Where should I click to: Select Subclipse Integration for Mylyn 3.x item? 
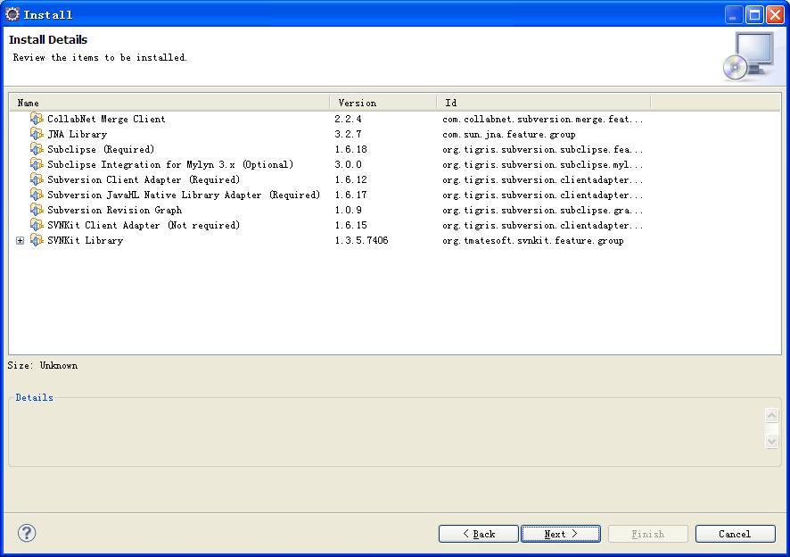(170, 164)
